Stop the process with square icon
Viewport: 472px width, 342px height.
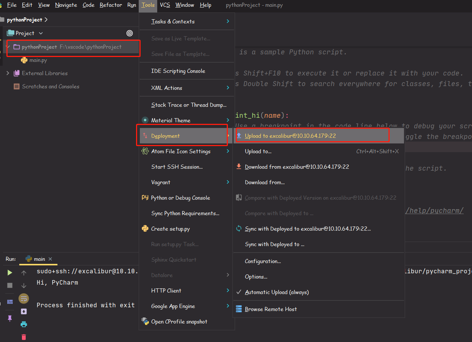[10, 285]
